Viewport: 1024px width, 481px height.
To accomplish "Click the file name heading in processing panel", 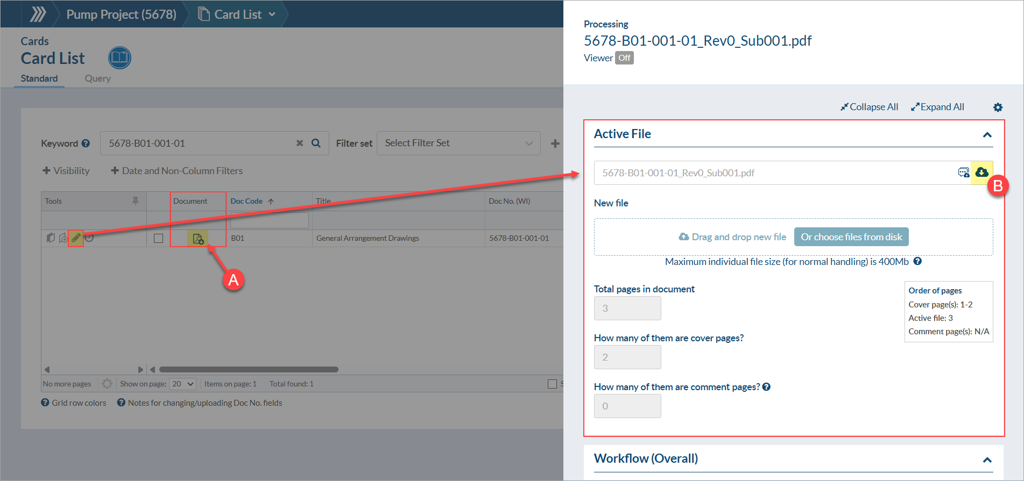I will pos(697,41).
